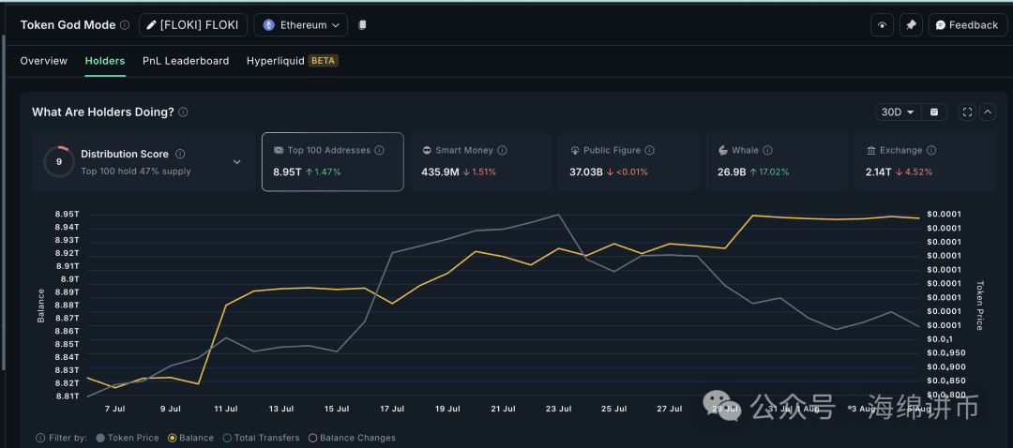
Task: Click the info icon next to Token God Mode
Action: point(125,25)
